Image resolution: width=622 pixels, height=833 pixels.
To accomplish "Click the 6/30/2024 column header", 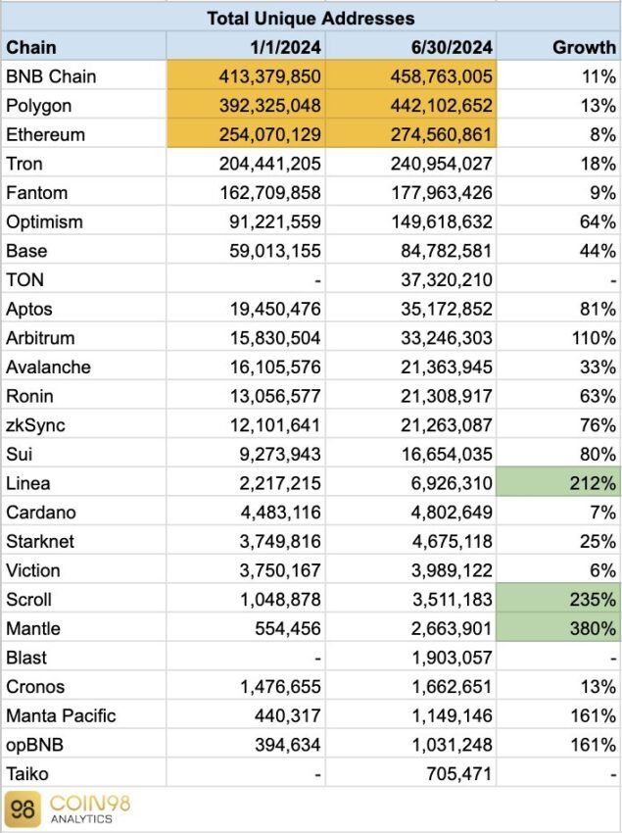I will [x=411, y=47].
